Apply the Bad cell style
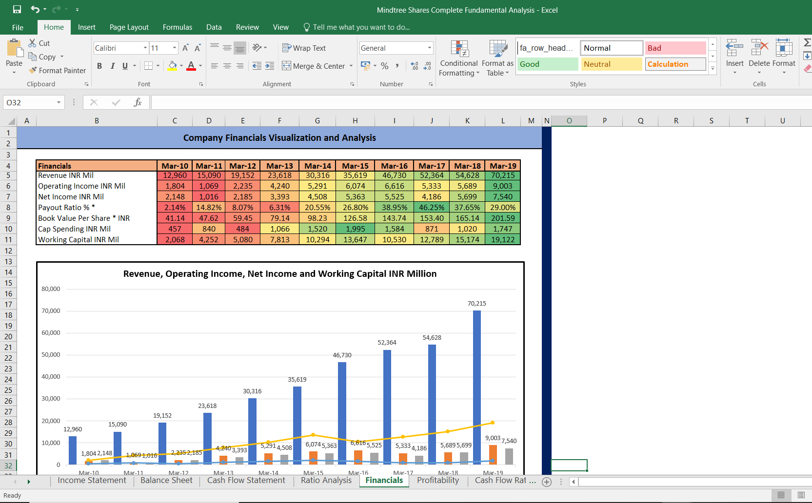812x503 pixels. pyautogui.click(x=675, y=48)
